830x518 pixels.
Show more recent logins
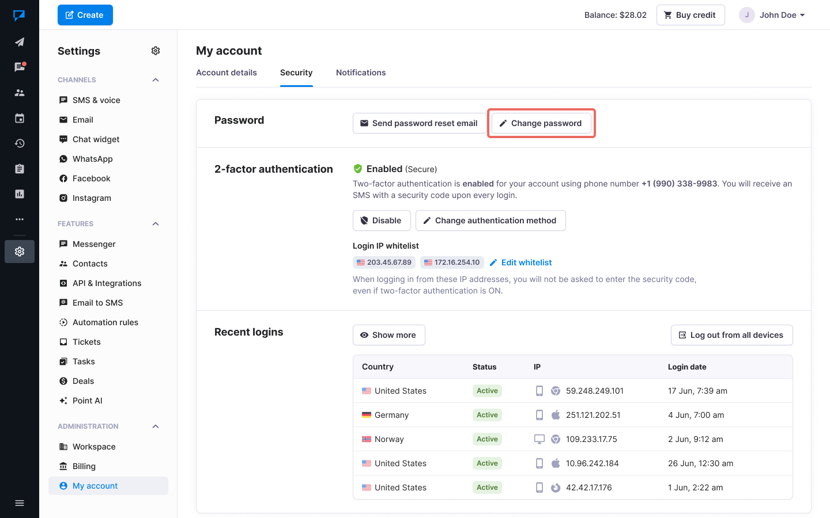point(388,335)
